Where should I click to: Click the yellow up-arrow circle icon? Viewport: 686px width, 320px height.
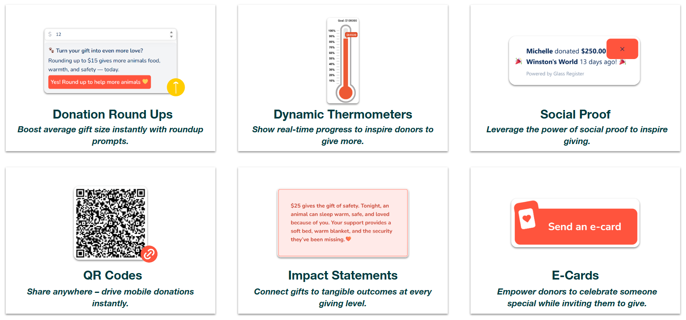(x=176, y=87)
